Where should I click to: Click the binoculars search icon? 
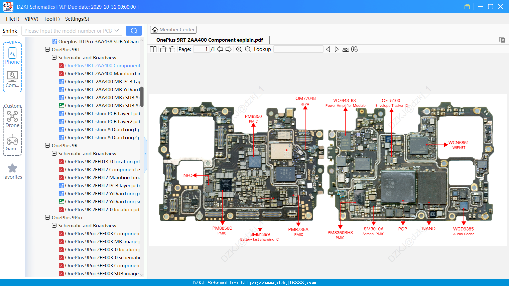pos(354,49)
